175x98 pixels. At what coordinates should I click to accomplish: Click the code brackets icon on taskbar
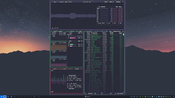click(15, 97)
